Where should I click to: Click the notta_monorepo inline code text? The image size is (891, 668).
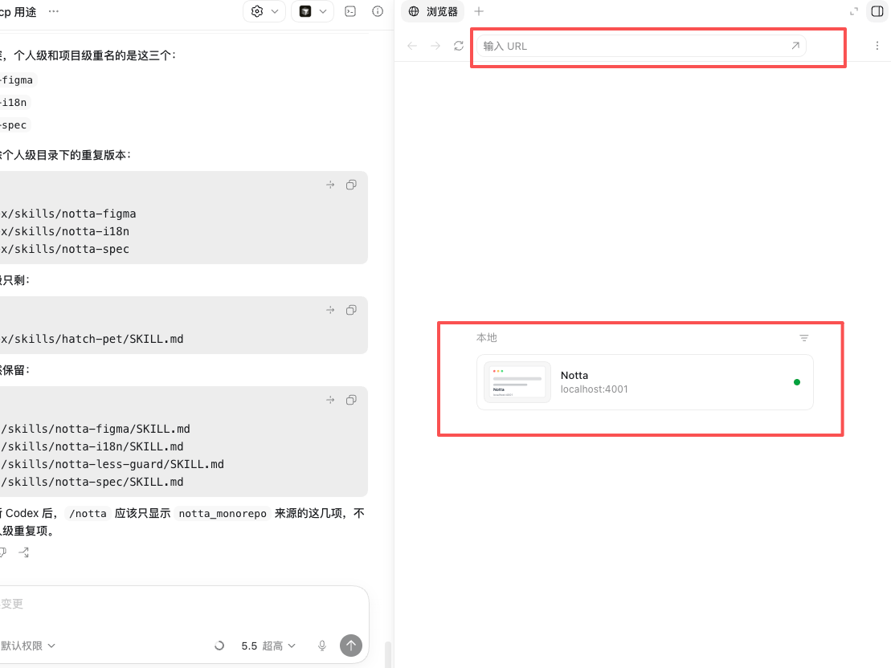tap(223, 514)
